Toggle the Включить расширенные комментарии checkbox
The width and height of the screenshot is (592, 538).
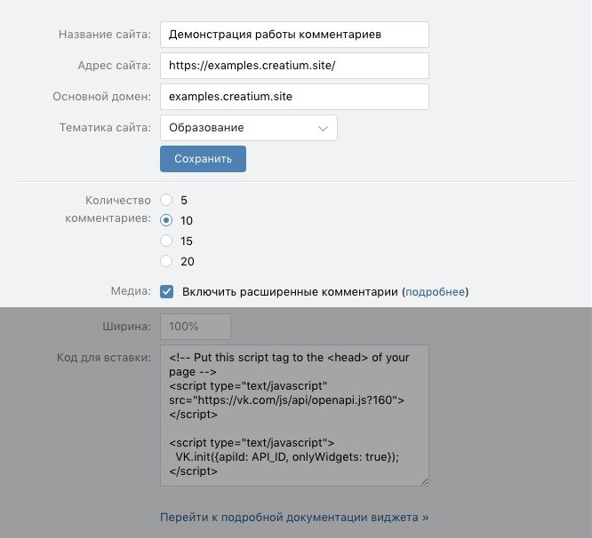click(x=166, y=291)
